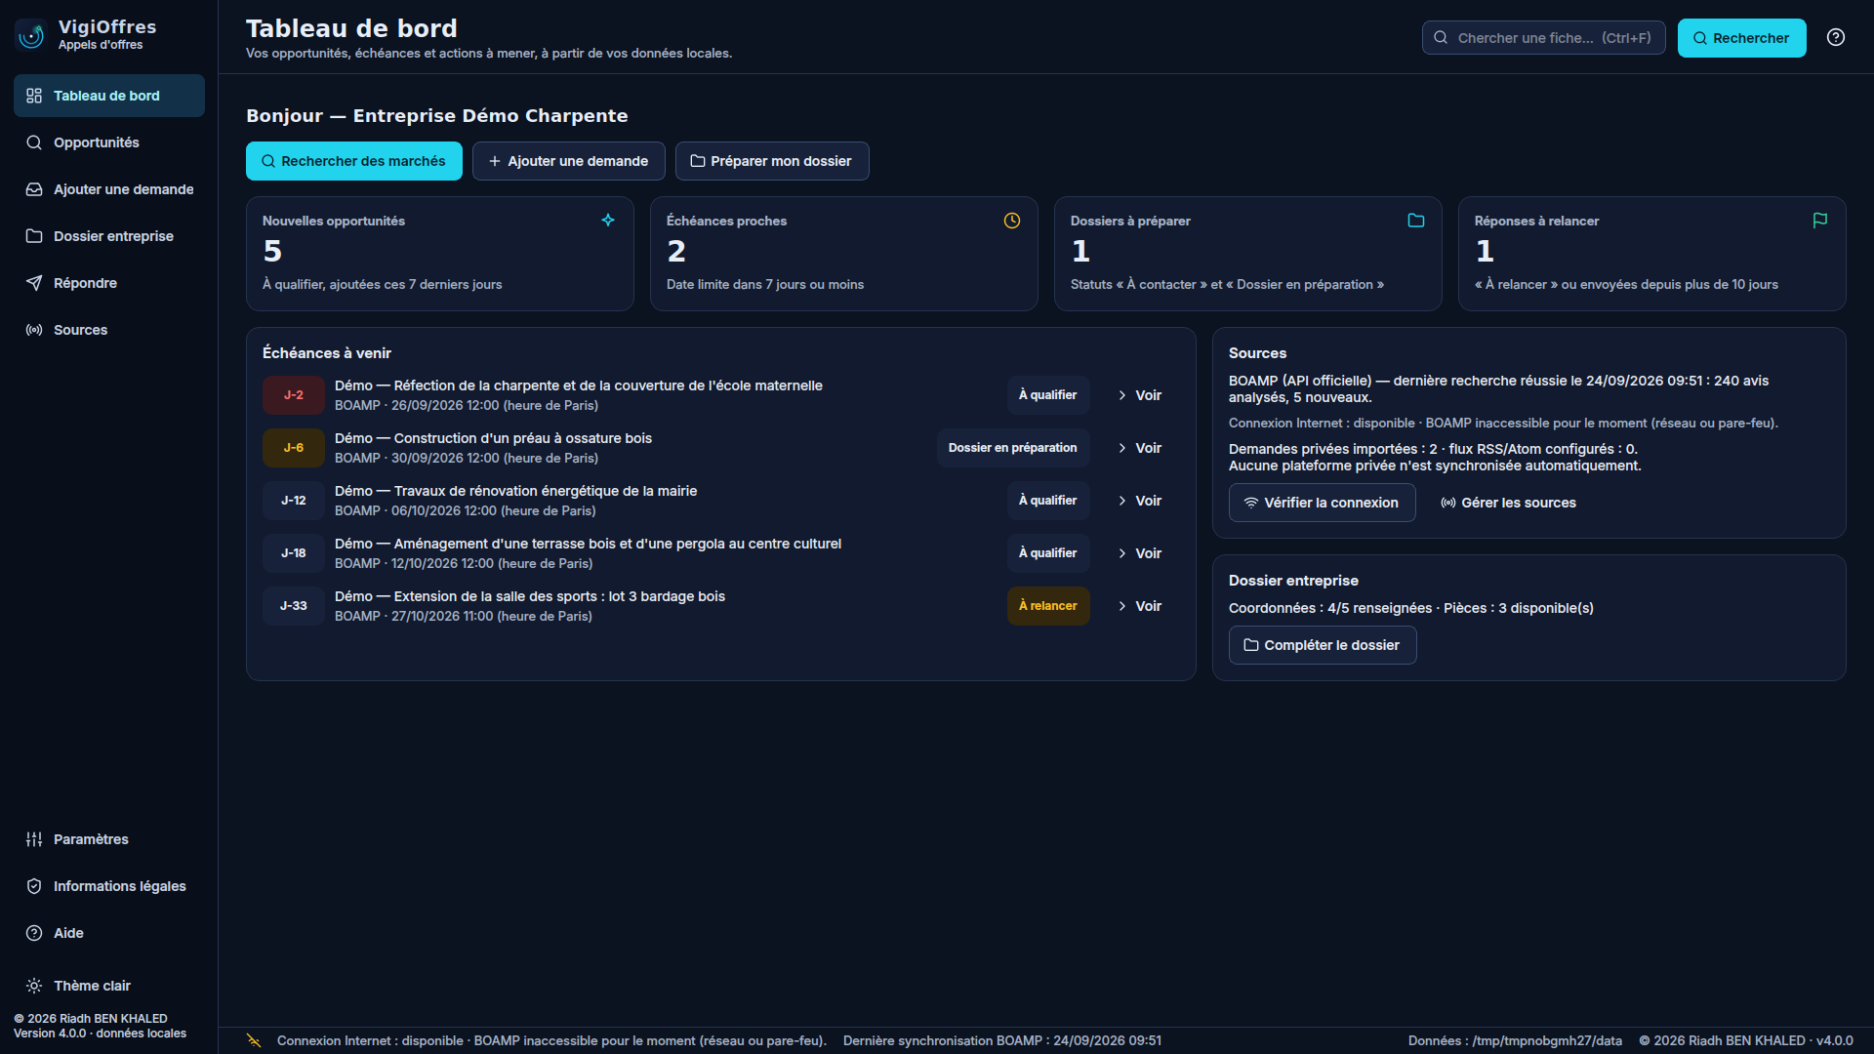
Task: Click the sparkle icon on Nouvelles opportunités card
Action: point(608,221)
